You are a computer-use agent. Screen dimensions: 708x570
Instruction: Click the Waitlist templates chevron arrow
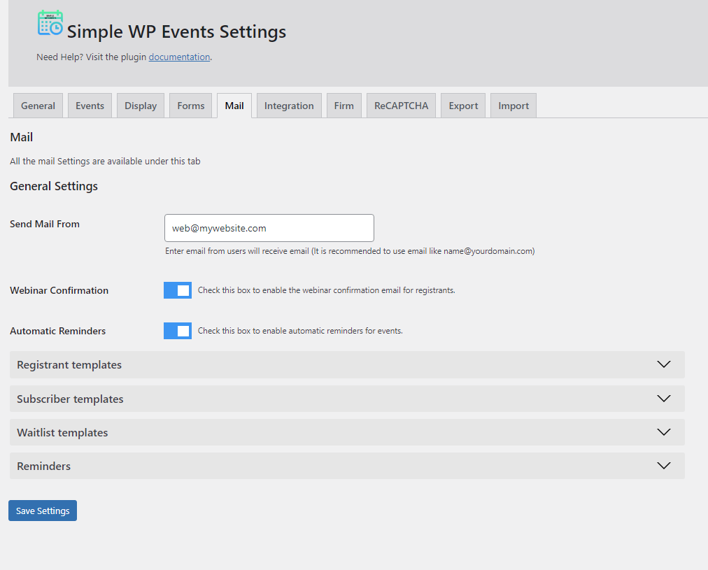click(664, 432)
